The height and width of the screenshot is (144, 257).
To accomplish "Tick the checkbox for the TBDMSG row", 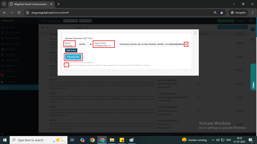I will click(44, 57).
